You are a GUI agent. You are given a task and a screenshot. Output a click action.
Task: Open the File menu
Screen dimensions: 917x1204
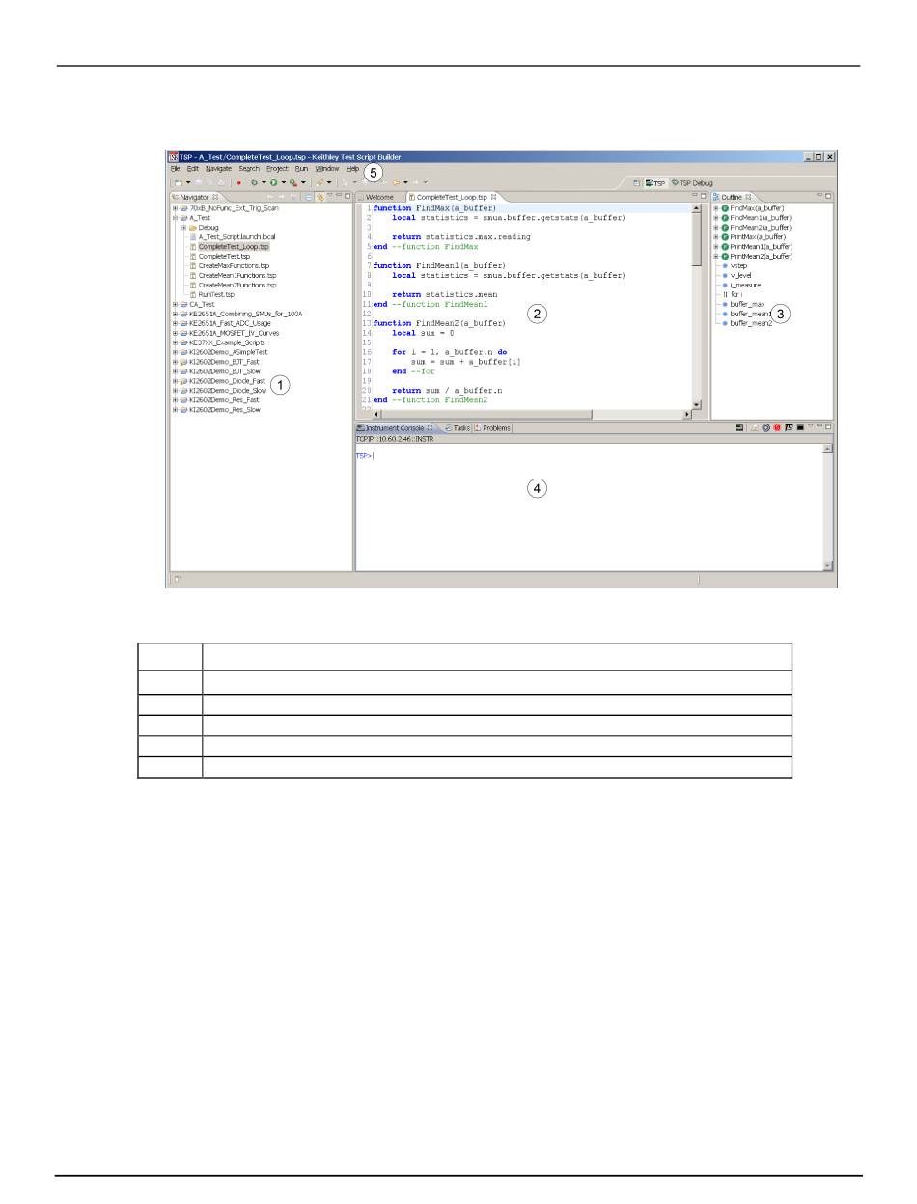point(176,168)
